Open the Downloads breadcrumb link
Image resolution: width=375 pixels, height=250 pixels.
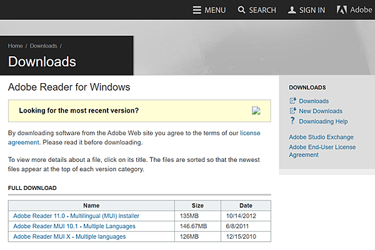[x=43, y=46]
